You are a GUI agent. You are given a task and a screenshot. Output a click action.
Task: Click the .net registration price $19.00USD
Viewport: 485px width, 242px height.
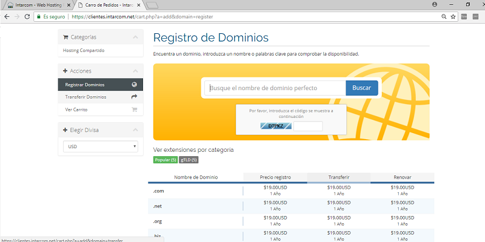(275, 203)
